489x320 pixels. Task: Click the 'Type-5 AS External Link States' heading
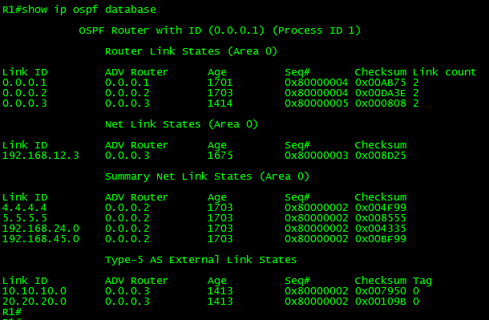(x=201, y=260)
